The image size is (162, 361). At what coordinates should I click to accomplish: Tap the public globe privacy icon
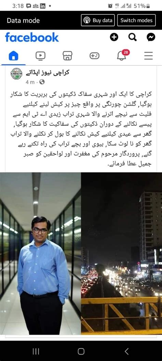(42, 82)
